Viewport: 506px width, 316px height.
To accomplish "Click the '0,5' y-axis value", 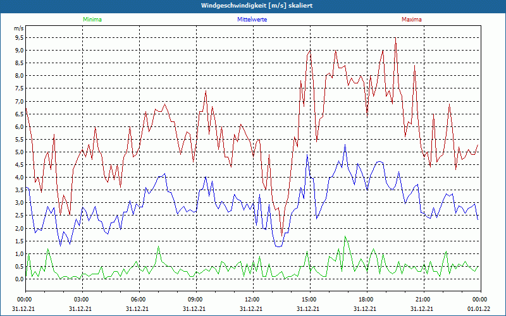I will pos(20,266).
